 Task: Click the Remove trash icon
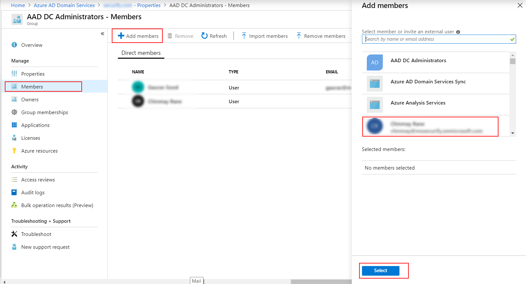pos(170,36)
